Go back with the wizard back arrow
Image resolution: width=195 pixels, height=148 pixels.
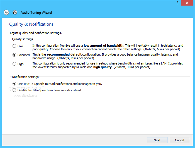coord(6,12)
